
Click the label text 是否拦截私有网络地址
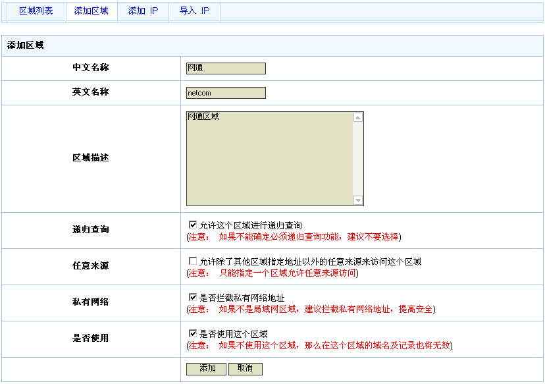pyautogui.click(x=242, y=298)
